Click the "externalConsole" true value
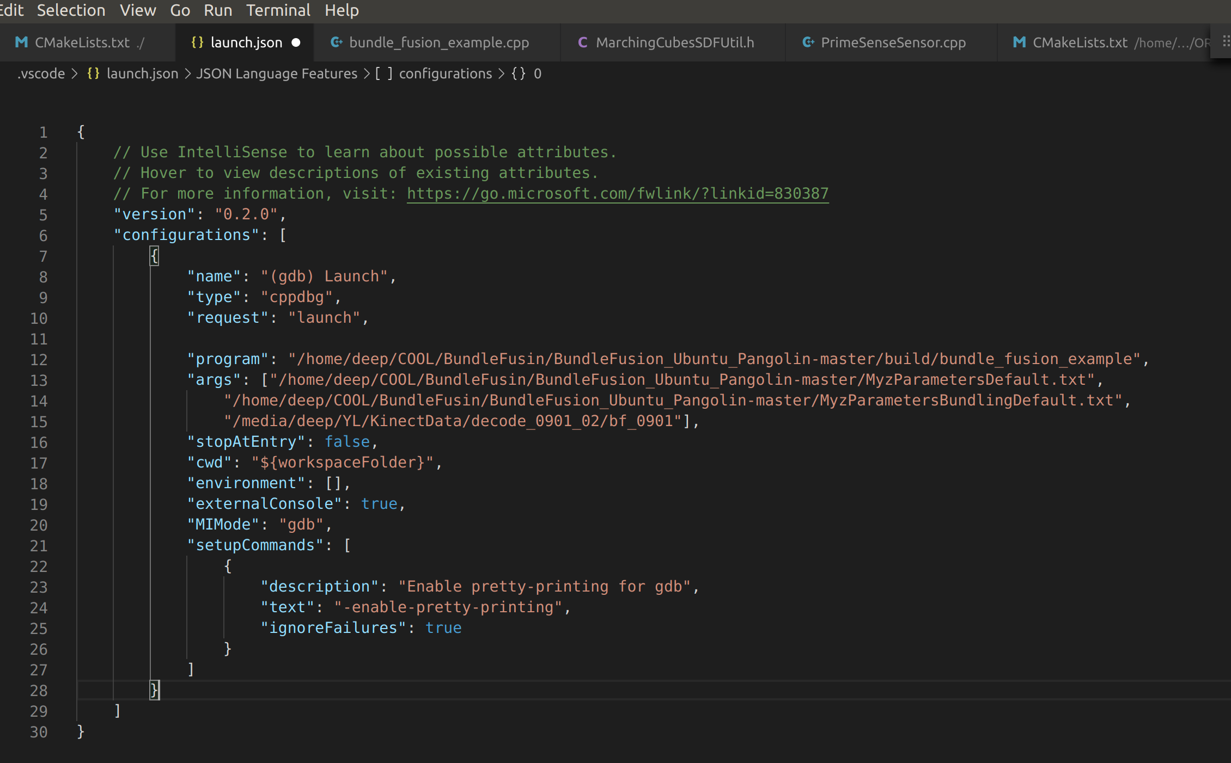 [x=379, y=504]
